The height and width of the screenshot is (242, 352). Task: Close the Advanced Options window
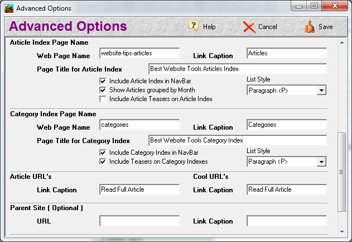(335, 6)
